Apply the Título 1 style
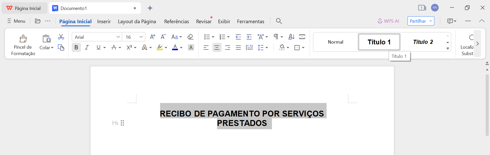 pyautogui.click(x=379, y=42)
